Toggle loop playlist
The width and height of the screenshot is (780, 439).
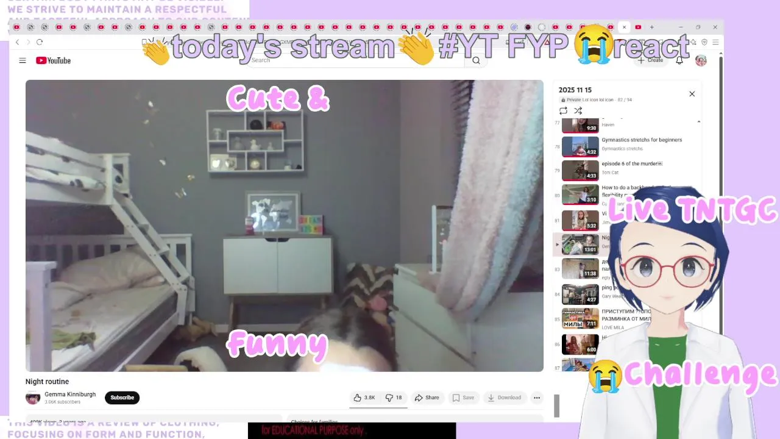click(563, 111)
